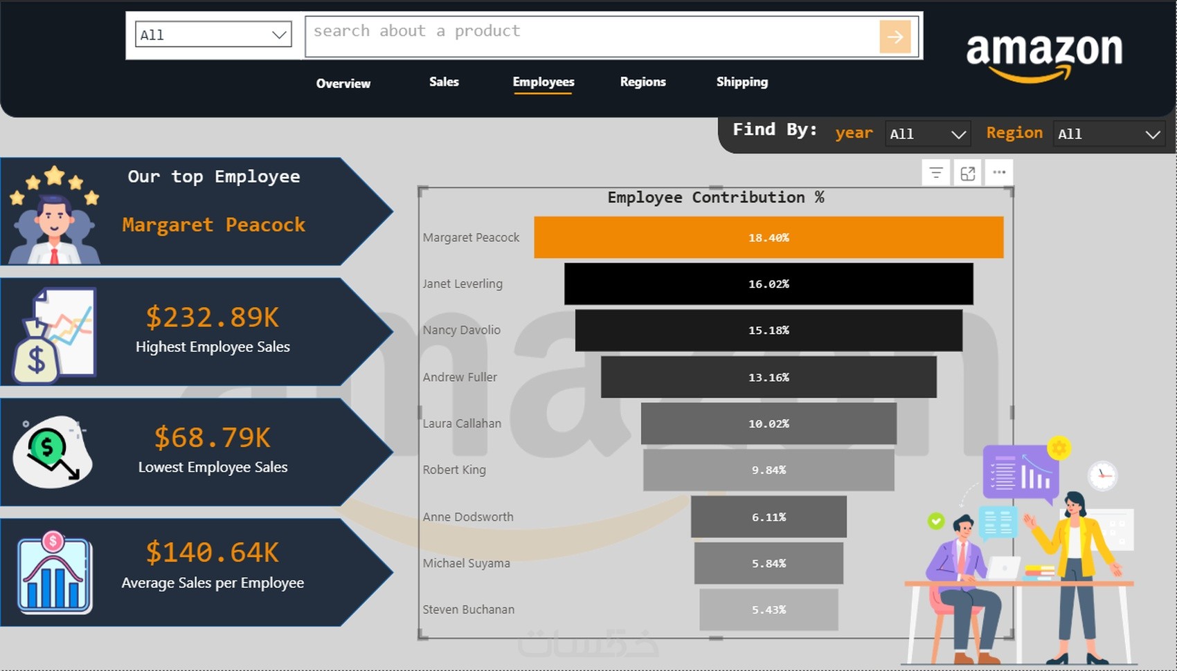This screenshot has height=671, width=1177.
Task: Open the chart's more options ellipsis
Action: [x=999, y=172]
